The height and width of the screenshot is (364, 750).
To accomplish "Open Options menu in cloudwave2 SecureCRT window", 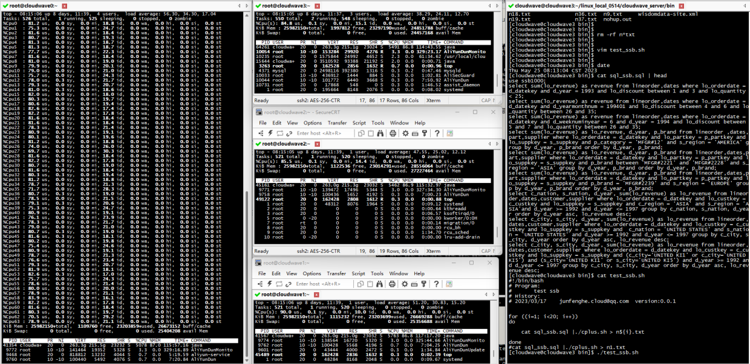I will click(x=313, y=123).
